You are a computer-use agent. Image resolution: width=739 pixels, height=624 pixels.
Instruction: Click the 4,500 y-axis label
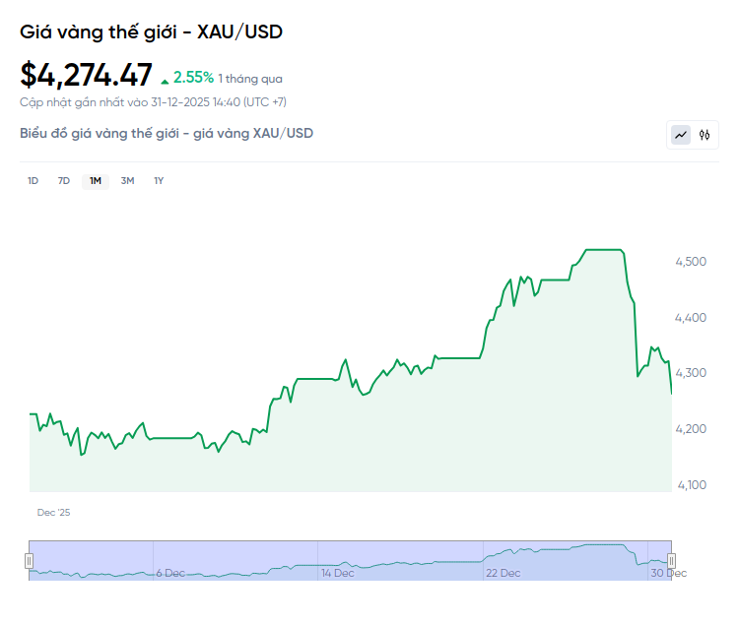(691, 262)
